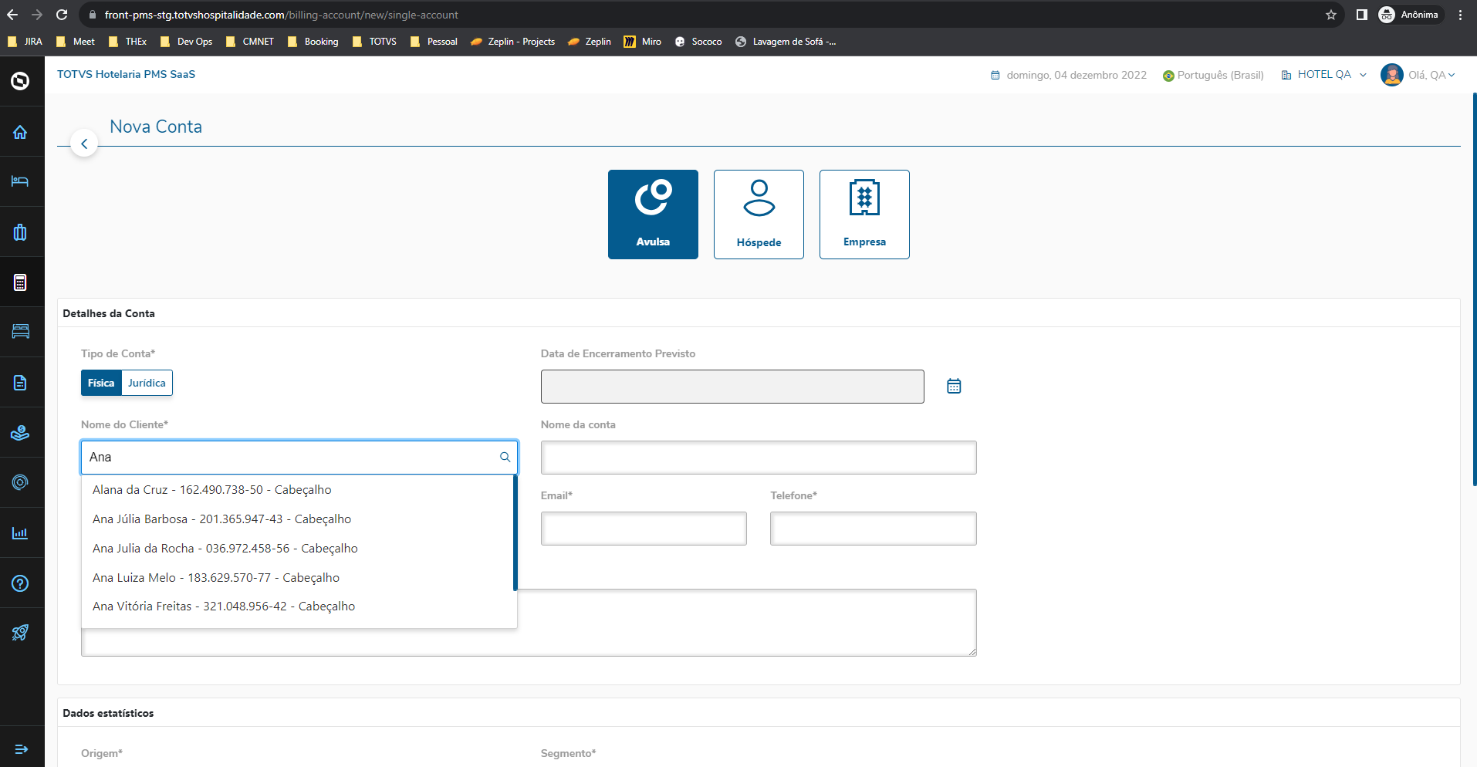Screen dimensions: 1477x767
Task: Click the Nome da conta input field
Action: 759,458
